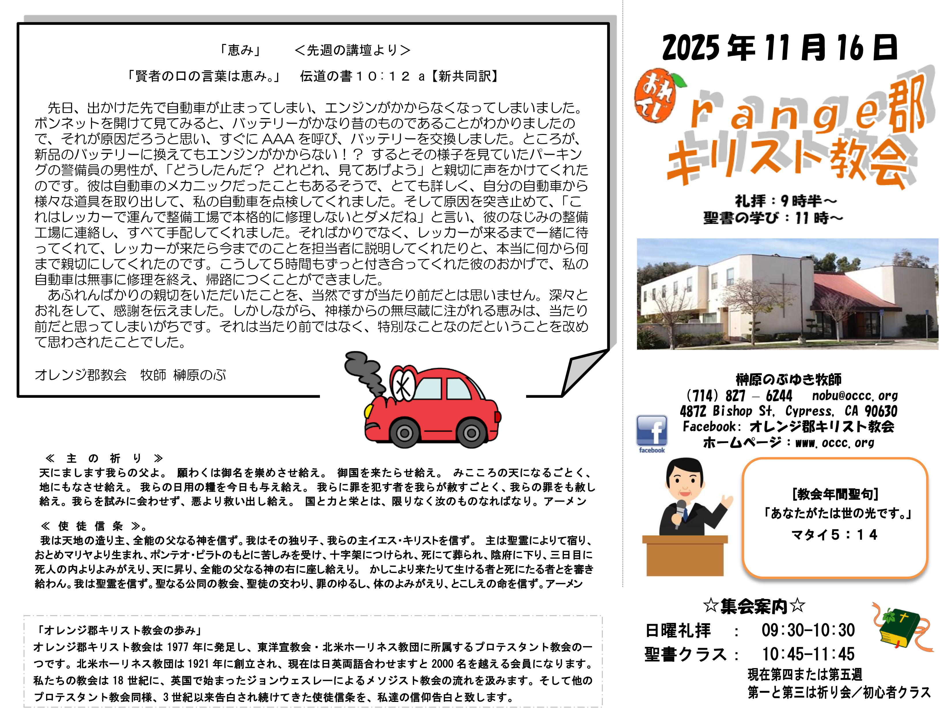The image size is (948, 712).
Task: Click the マタイ5：14 reference
Action: click(x=834, y=535)
